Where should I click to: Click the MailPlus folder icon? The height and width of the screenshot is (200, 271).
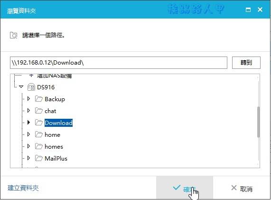39,158
